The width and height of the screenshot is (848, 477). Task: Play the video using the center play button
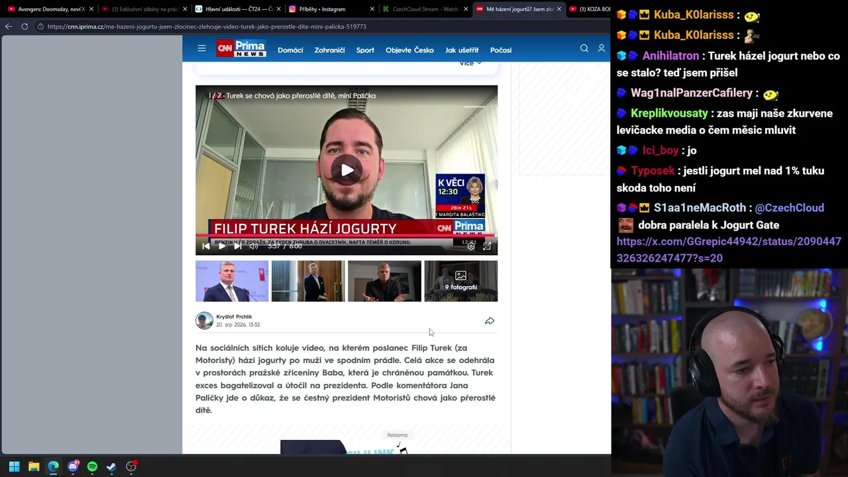[x=346, y=170]
